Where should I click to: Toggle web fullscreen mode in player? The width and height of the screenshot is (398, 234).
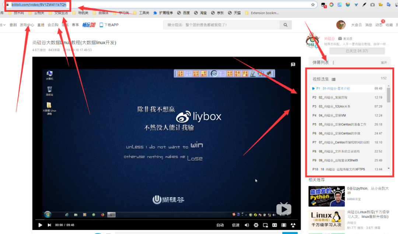284,225
